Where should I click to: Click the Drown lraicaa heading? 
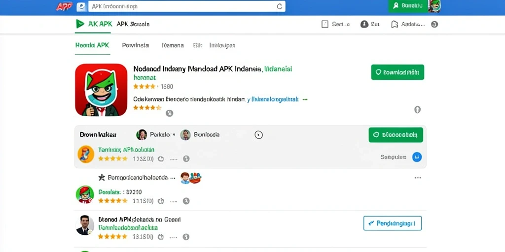click(98, 135)
